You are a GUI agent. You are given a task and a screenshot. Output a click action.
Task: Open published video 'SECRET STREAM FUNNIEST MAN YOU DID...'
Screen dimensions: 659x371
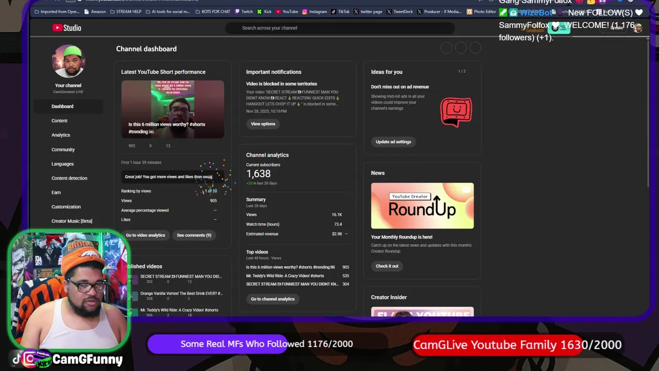click(181, 276)
